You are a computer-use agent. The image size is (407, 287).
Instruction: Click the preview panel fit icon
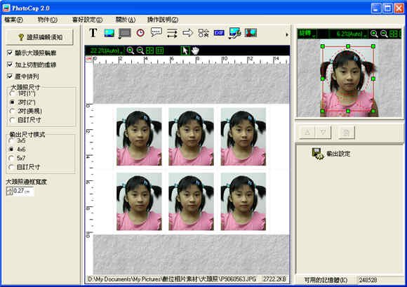pos(394,34)
